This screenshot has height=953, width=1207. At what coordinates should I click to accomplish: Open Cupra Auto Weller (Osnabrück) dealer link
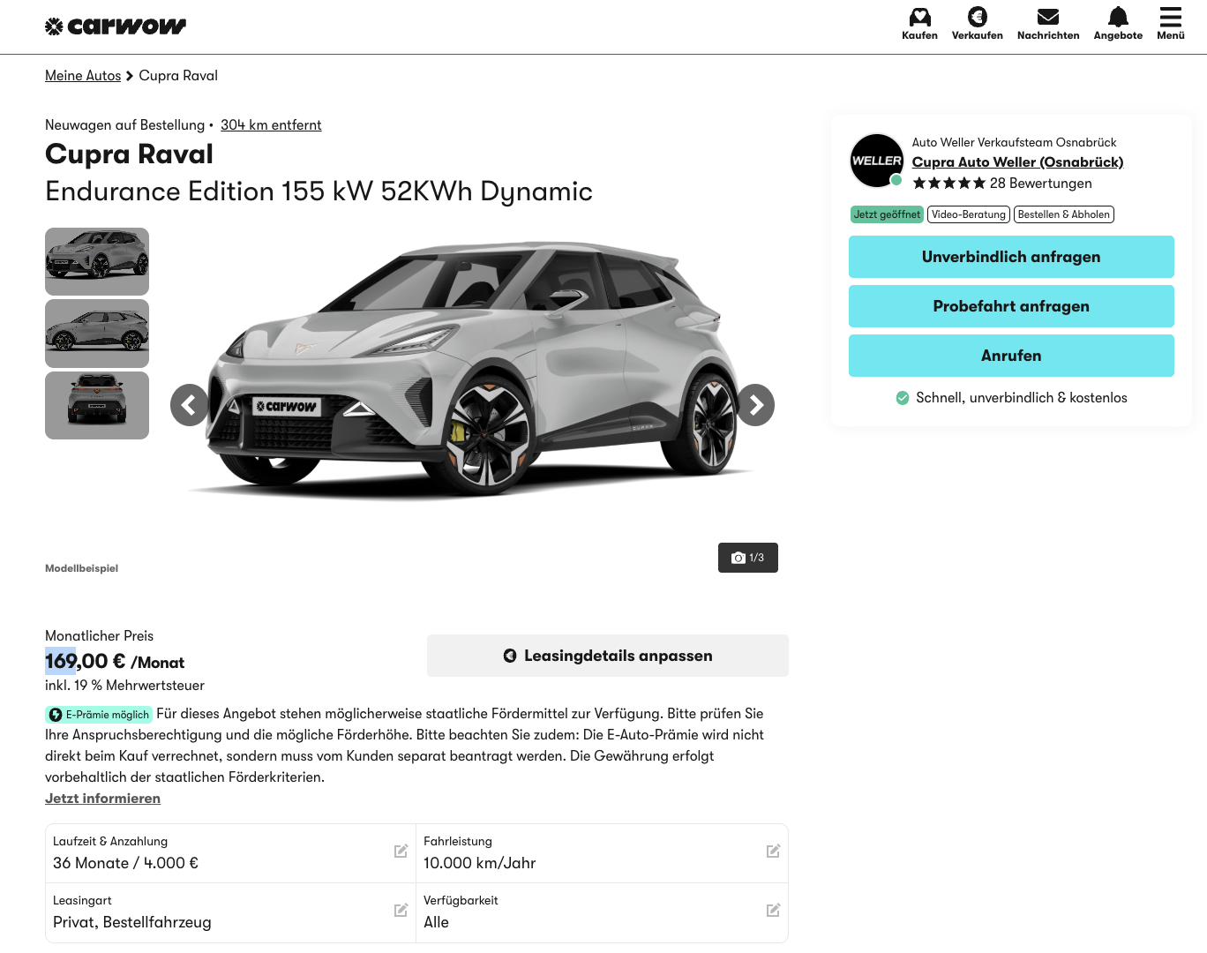[x=1017, y=162]
